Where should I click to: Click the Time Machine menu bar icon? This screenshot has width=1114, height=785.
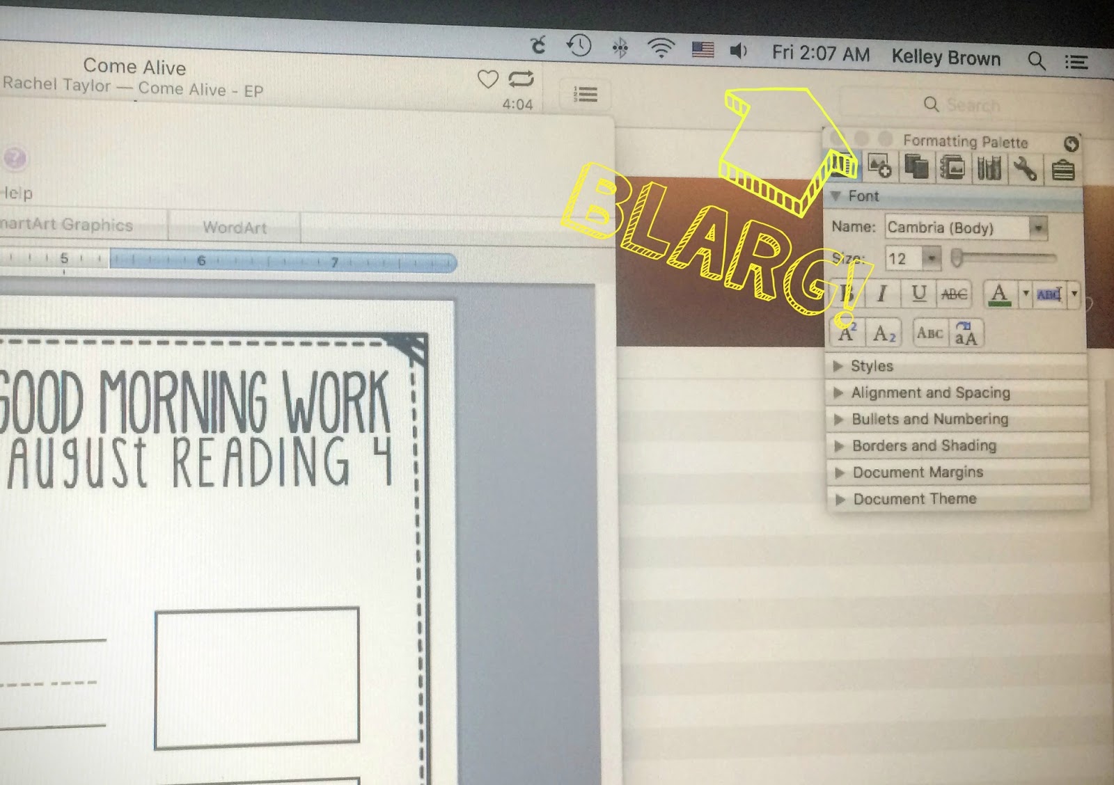coord(579,47)
